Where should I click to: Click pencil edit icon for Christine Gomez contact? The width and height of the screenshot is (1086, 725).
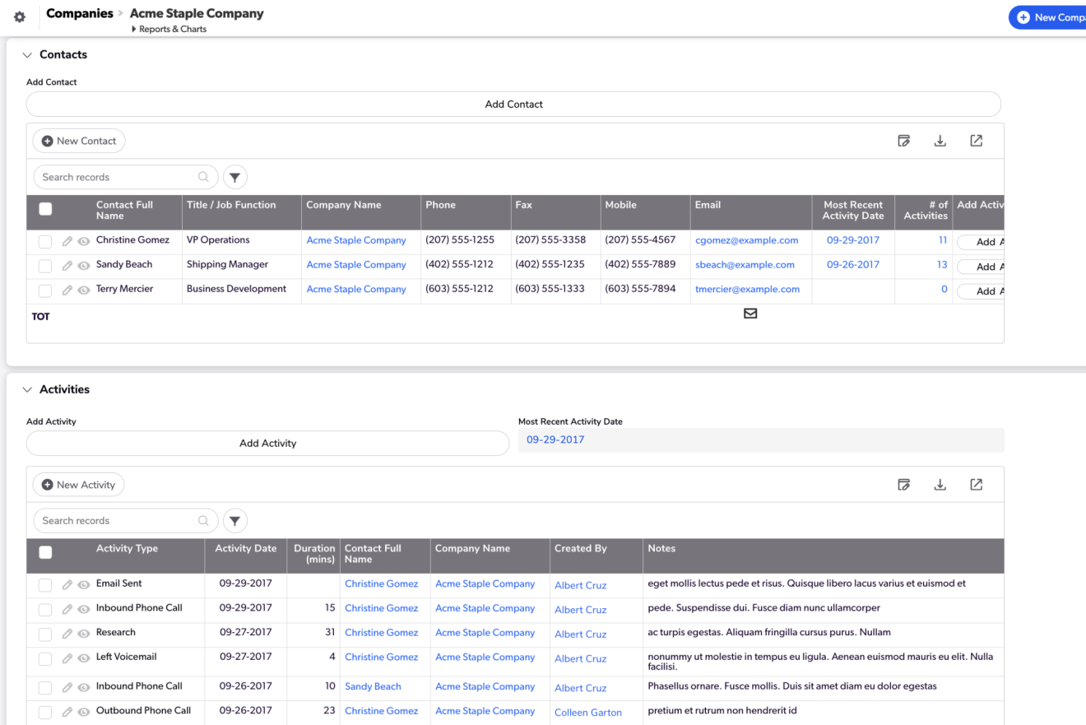[x=67, y=241]
